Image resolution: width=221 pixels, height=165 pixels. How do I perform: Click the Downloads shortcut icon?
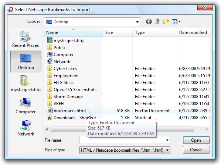(x=49, y=118)
